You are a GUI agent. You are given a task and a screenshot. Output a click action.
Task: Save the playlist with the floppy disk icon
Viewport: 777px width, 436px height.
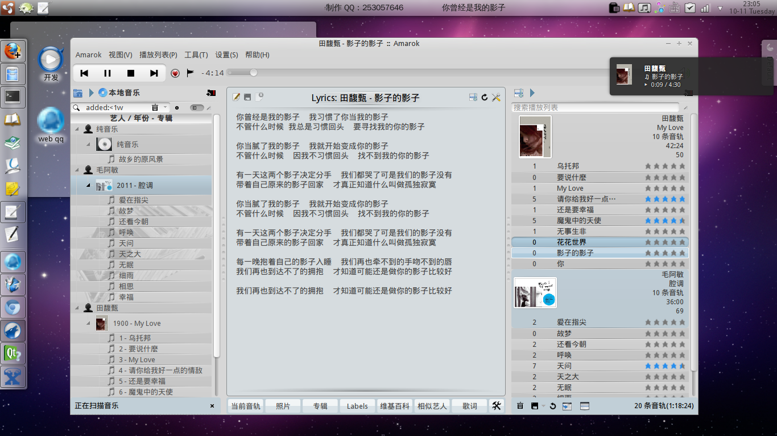535,406
